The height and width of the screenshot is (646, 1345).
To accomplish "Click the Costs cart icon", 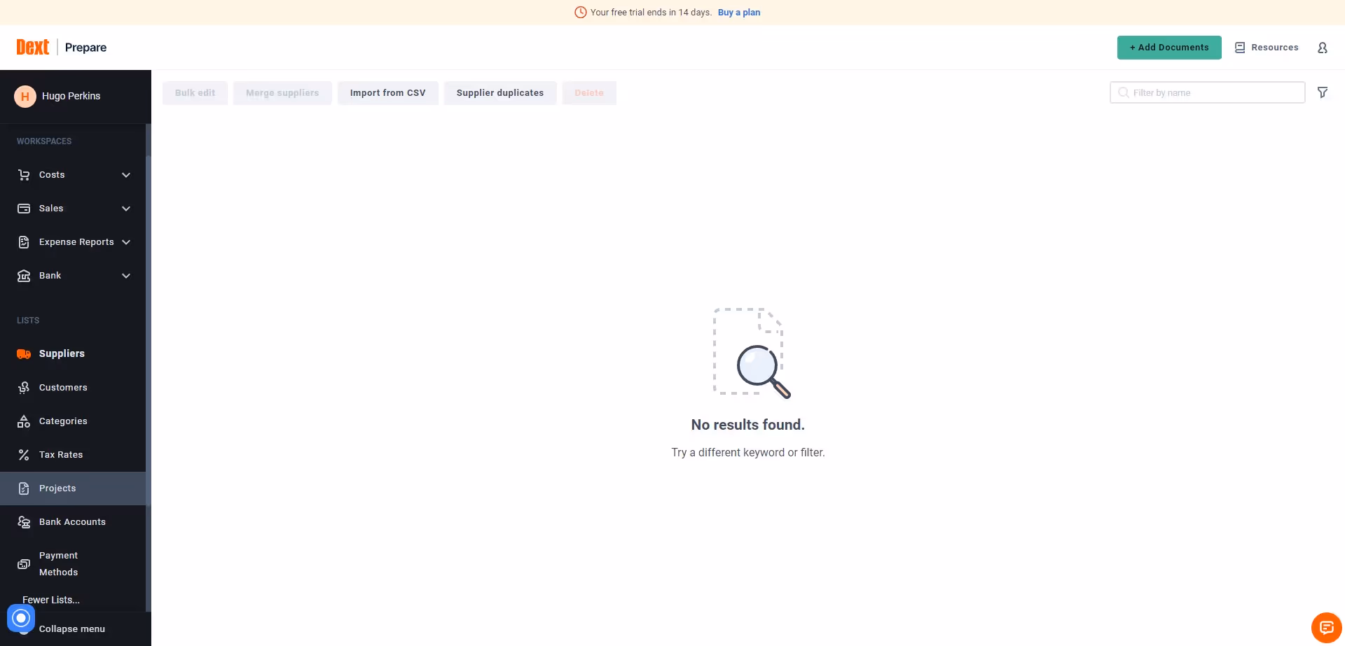I will [x=24, y=175].
